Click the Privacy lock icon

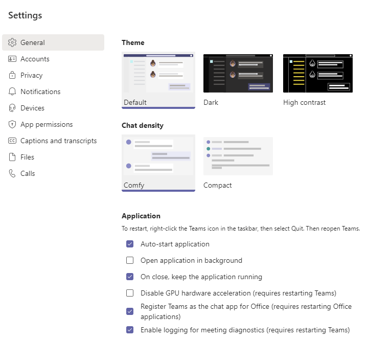[12, 75]
